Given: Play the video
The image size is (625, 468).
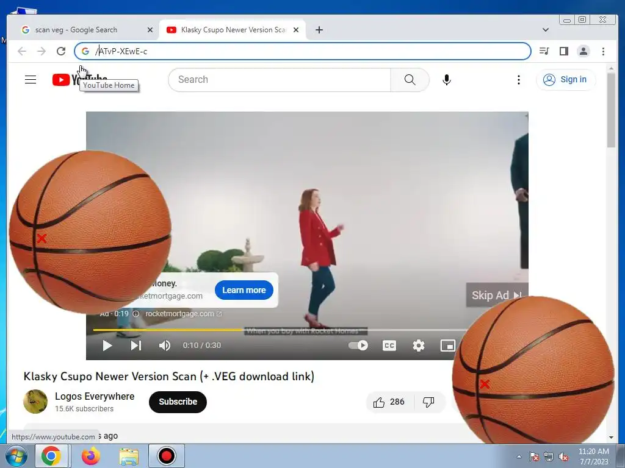Looking at the screenshot, I should click(107, 346).
